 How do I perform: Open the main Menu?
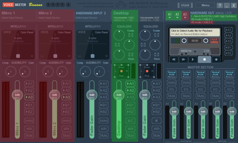(205, 5)
